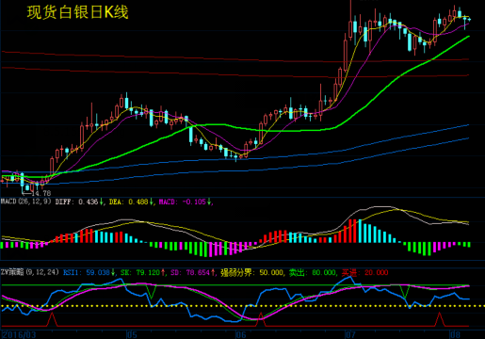
Task: Click the 07 month marker on time axis
Action: point(350,334)
